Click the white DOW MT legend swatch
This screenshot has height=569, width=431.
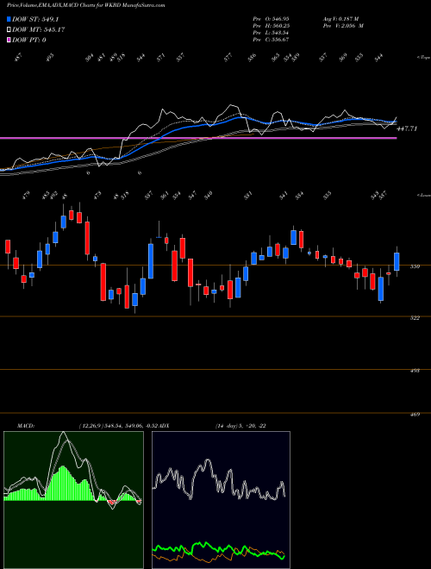point(9,29)
